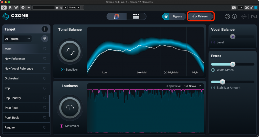Select the Orchestral target
The image size is (259, 137).
12,78
